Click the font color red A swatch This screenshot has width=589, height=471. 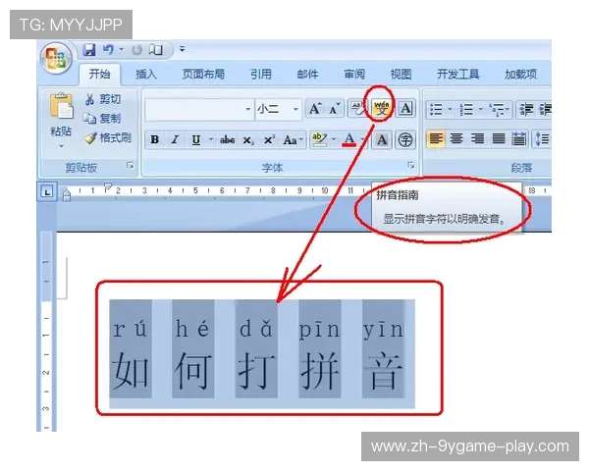(x=348, y=139)
